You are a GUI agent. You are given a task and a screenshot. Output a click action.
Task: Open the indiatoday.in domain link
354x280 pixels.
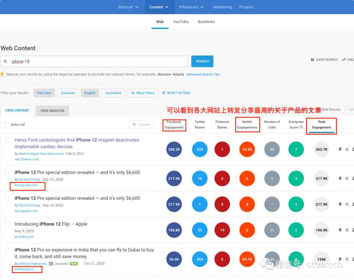coord(24,269)
